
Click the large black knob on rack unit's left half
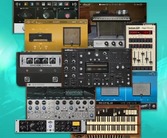(x=33, y=126)
